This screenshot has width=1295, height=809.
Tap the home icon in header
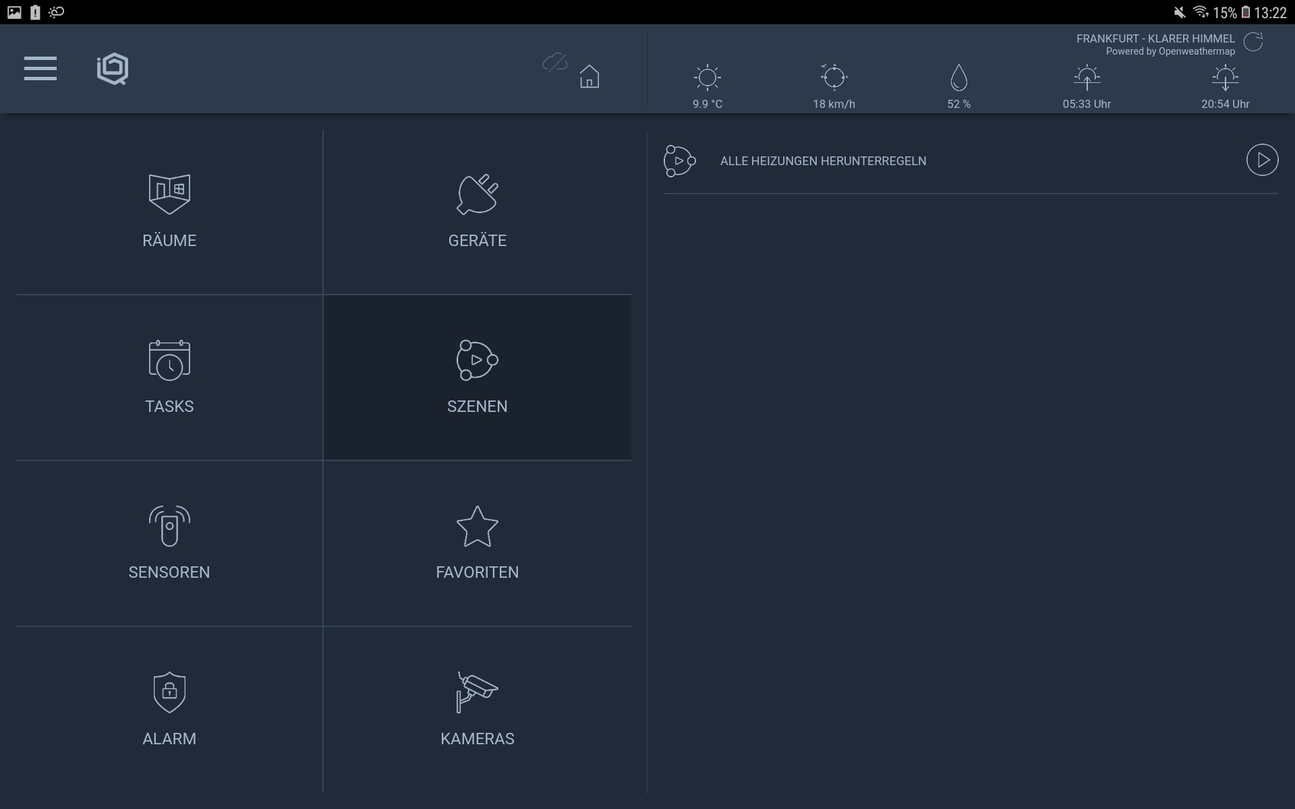pos(589,76)
